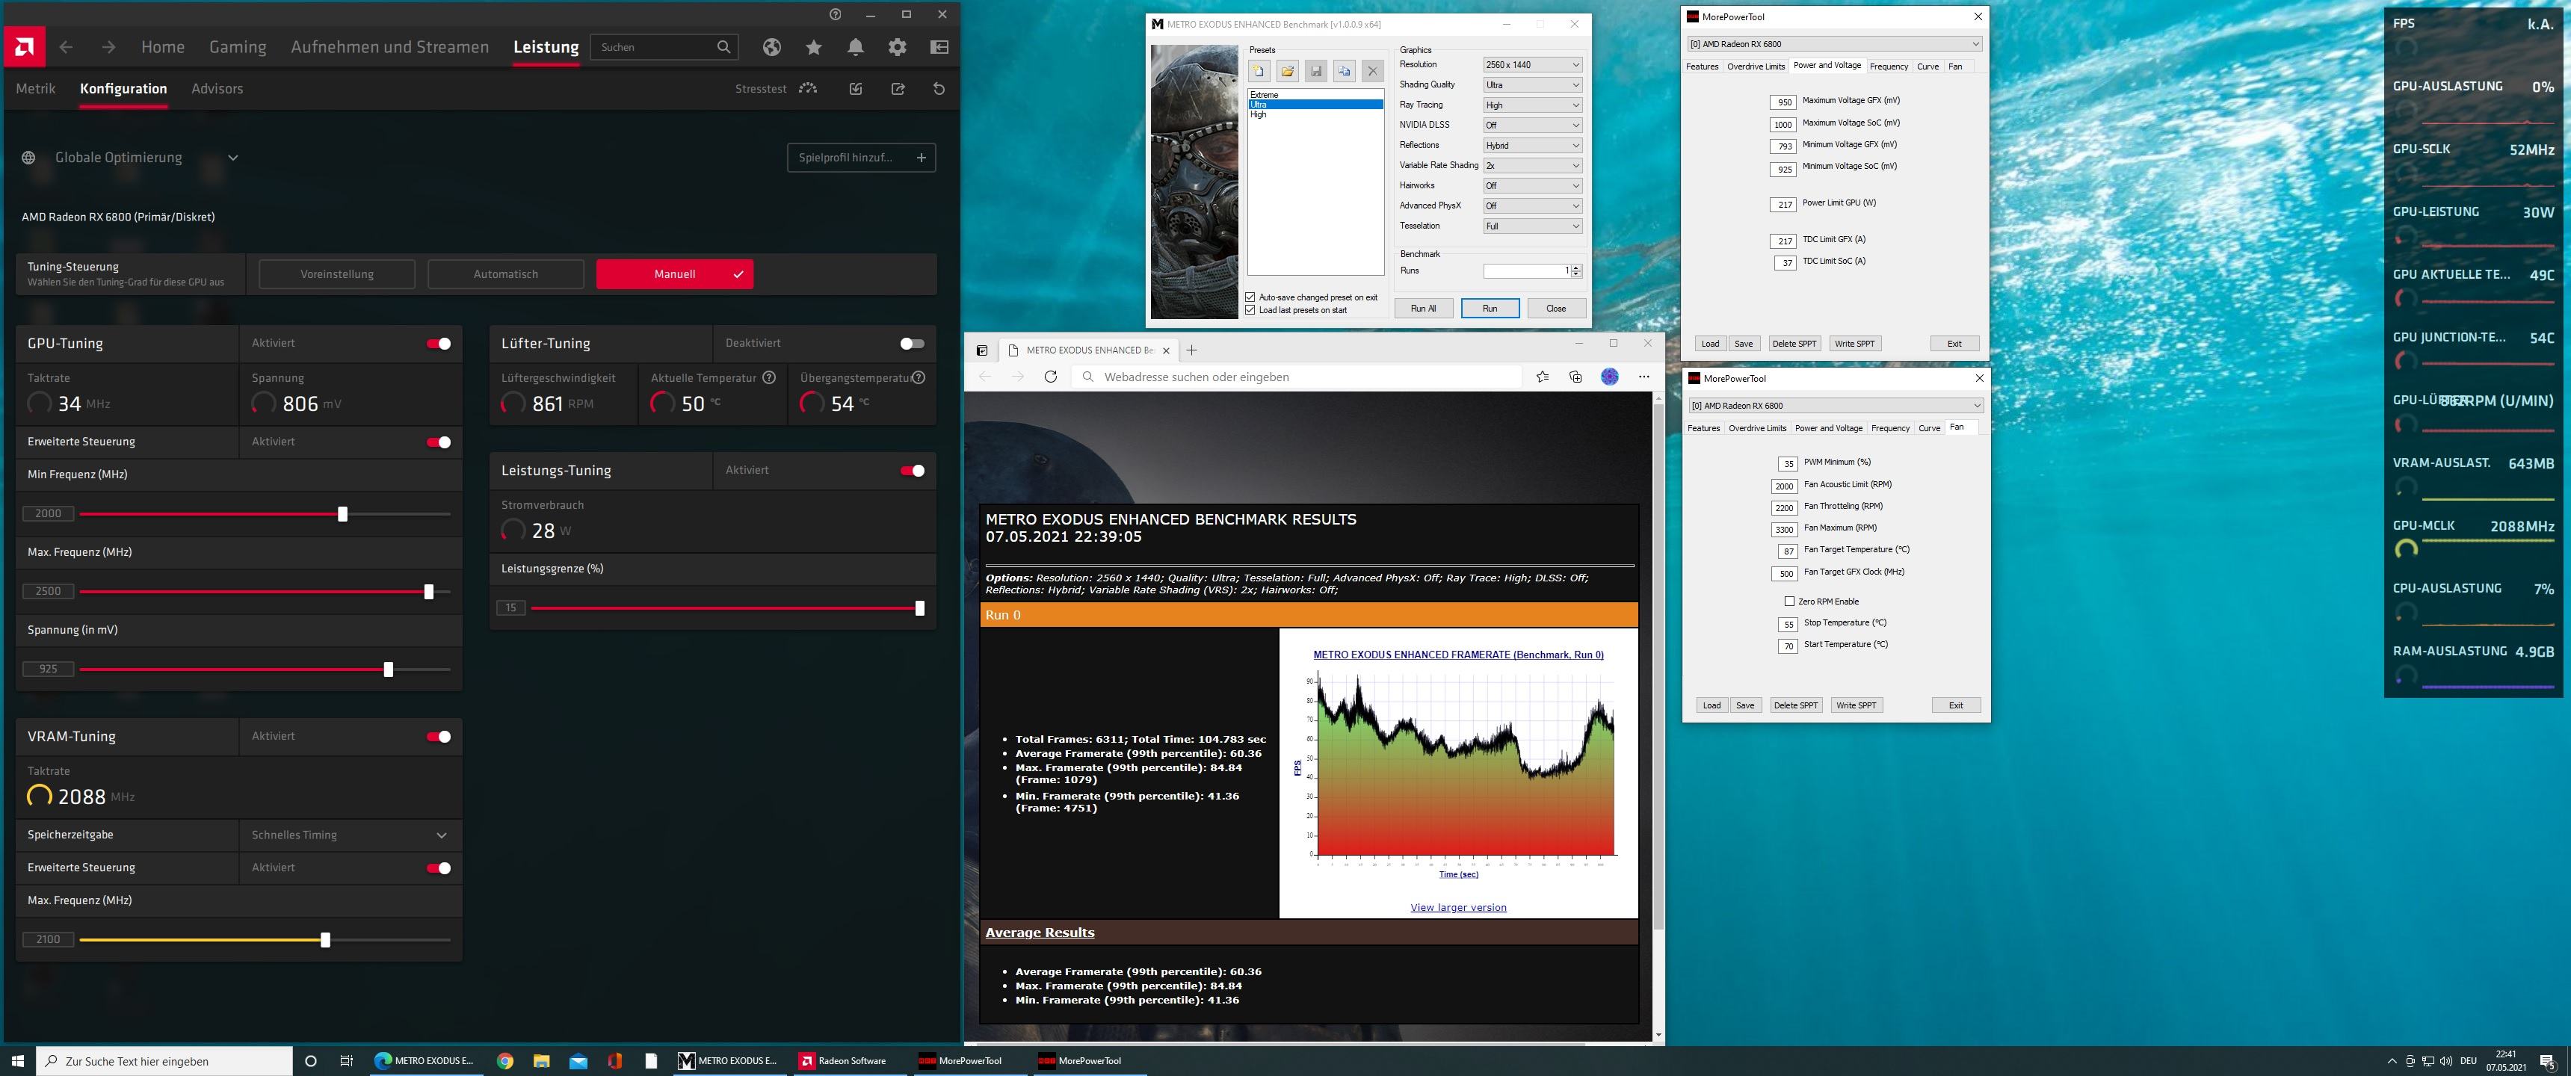
Task: Open Task View on taskbar
Action: pos(346,1061)
